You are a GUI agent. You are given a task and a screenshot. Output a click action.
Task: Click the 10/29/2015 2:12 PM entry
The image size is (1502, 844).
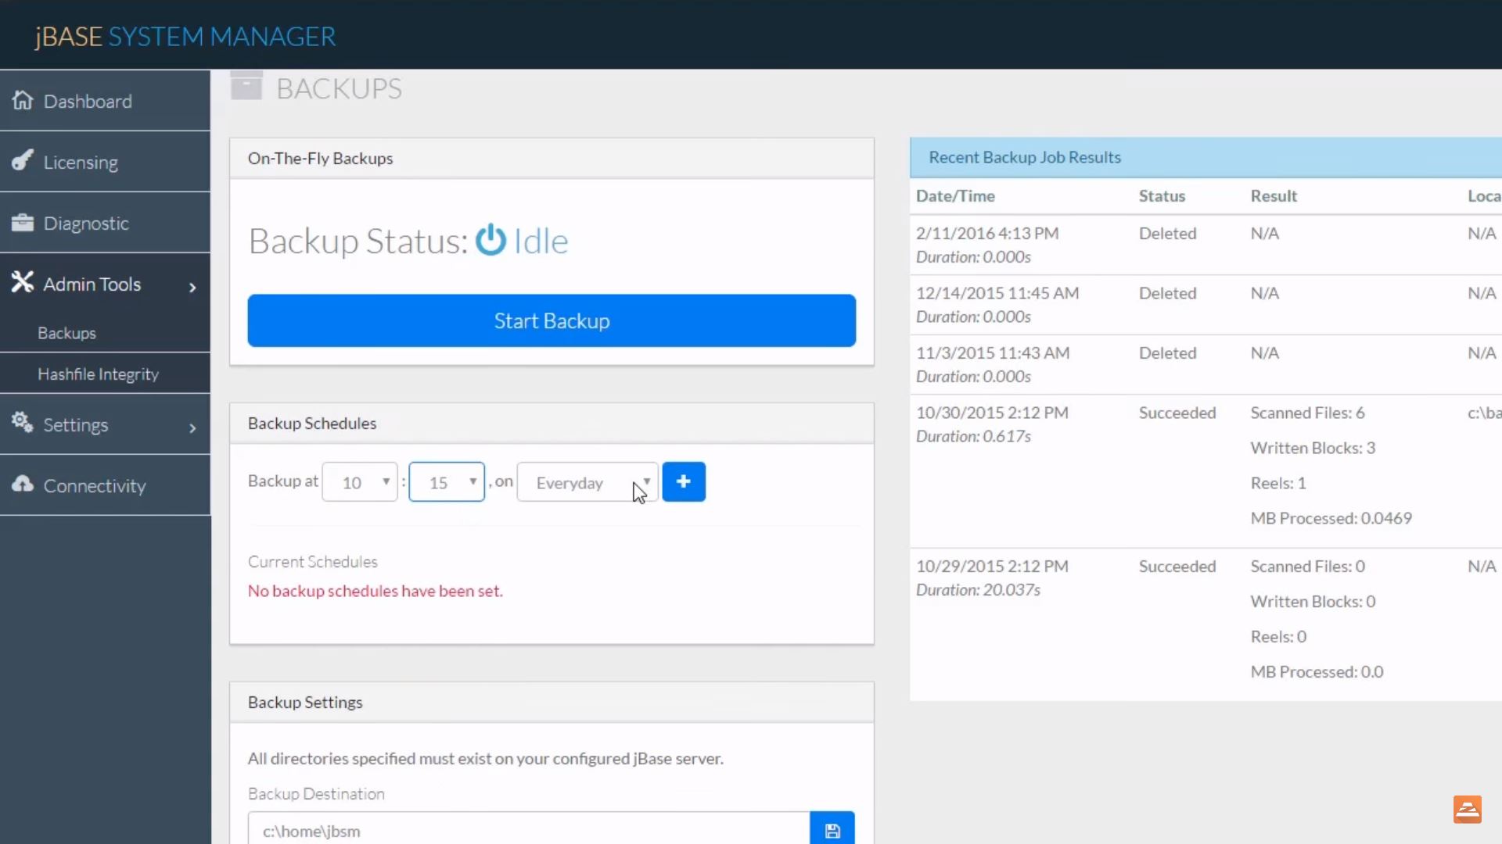[992, 566]
